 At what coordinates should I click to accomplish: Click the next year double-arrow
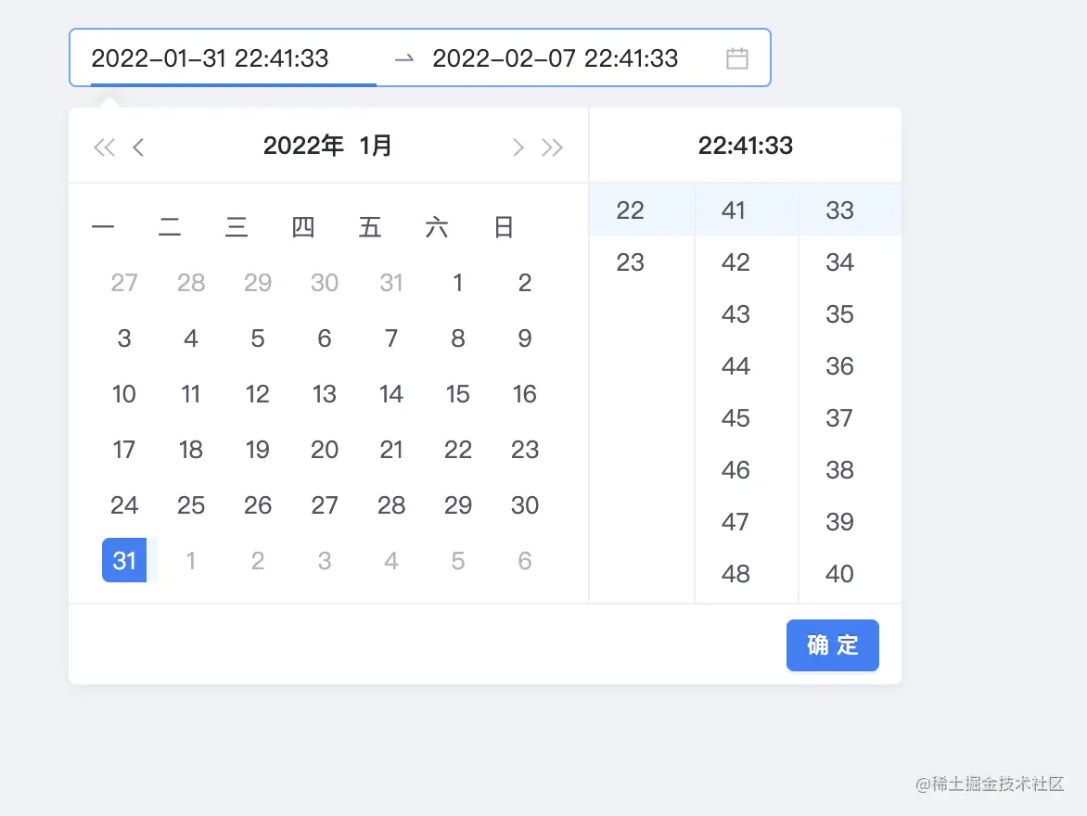point(552,146)
